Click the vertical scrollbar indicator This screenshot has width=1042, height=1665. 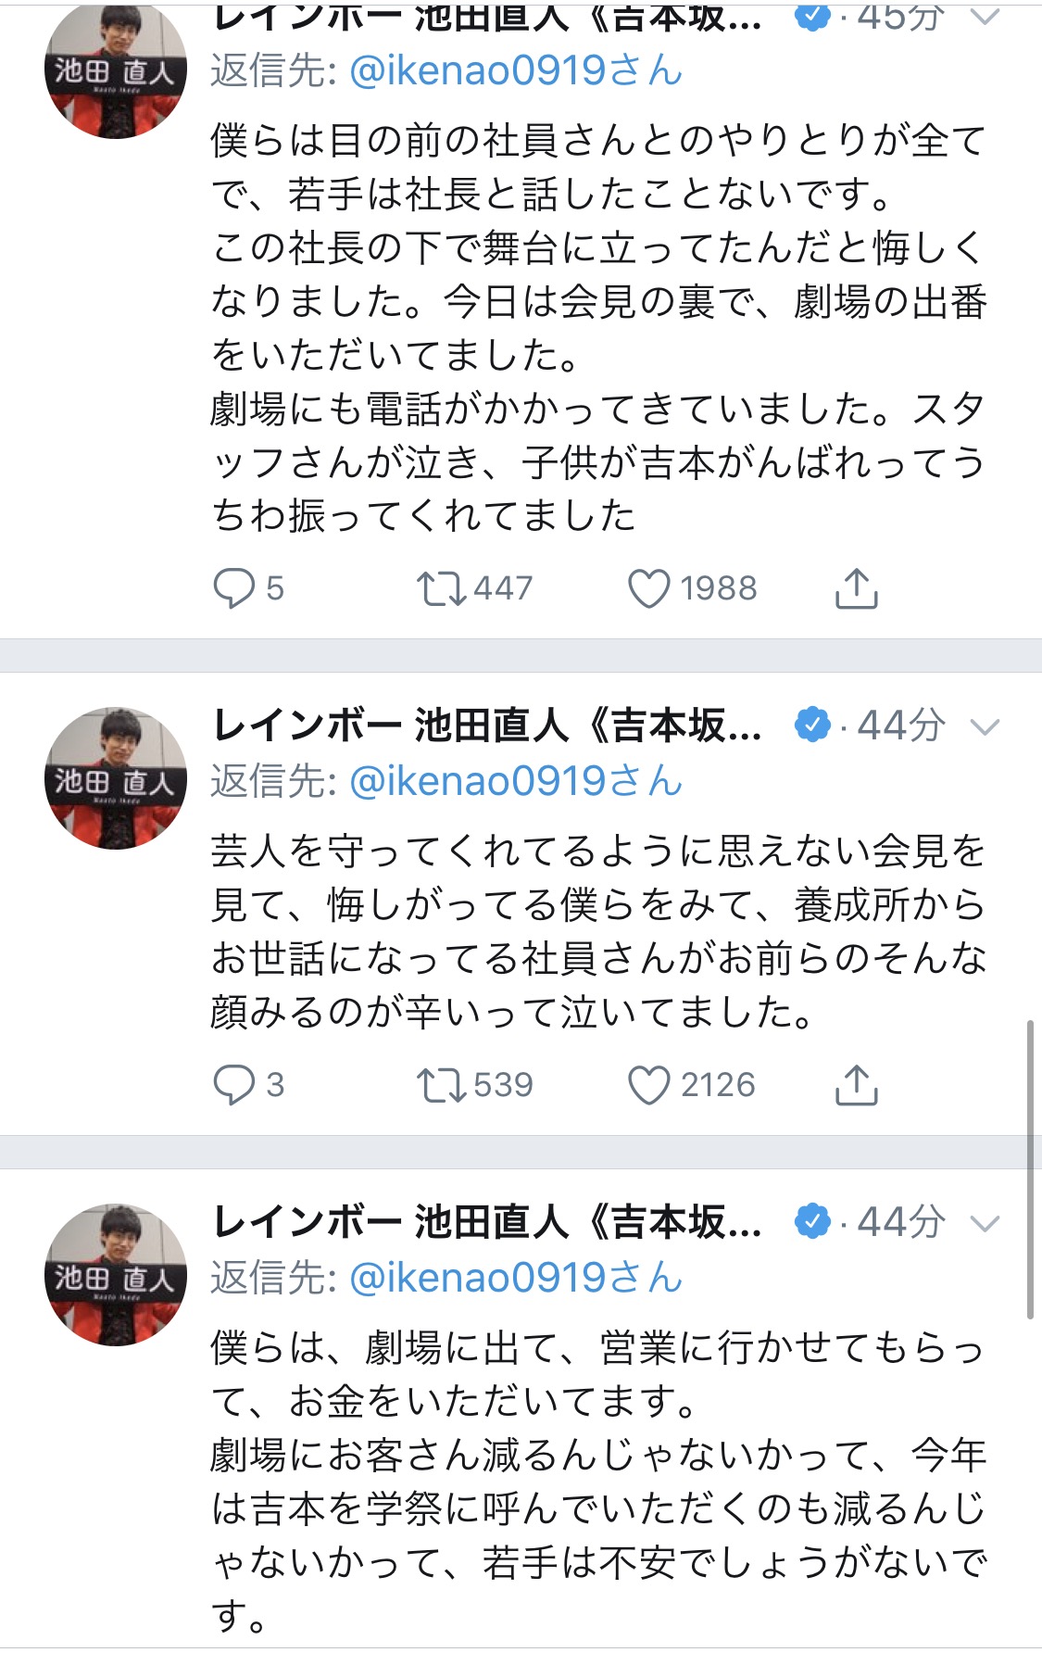coord(1030,1167)
